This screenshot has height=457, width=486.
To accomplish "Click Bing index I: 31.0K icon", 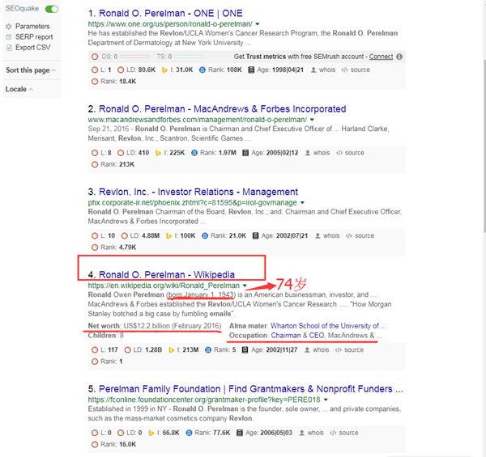I will point(164,70).
